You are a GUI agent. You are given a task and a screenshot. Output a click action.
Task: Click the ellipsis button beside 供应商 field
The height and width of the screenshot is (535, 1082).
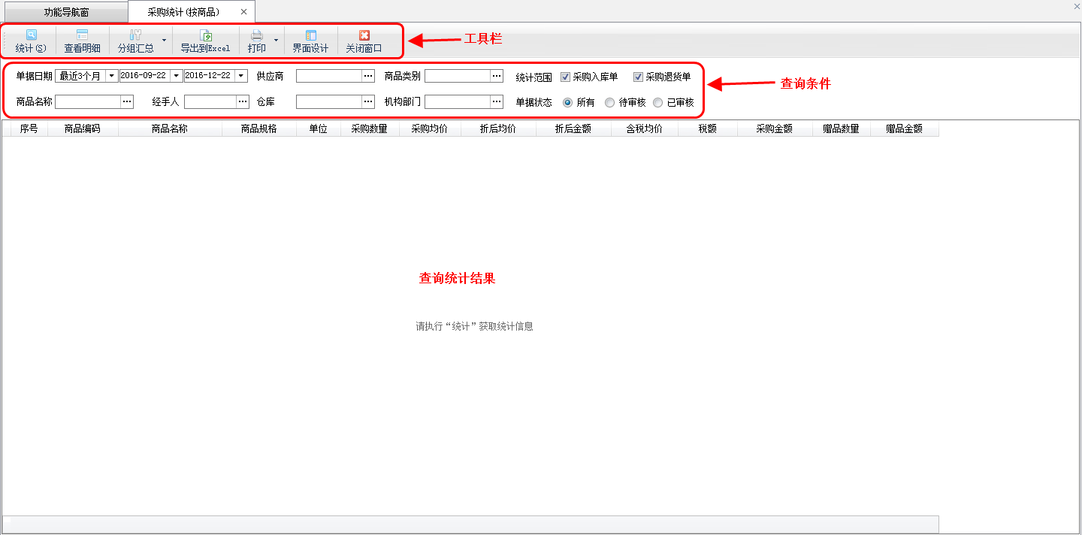pyautogui.click(x=368, y=76)
